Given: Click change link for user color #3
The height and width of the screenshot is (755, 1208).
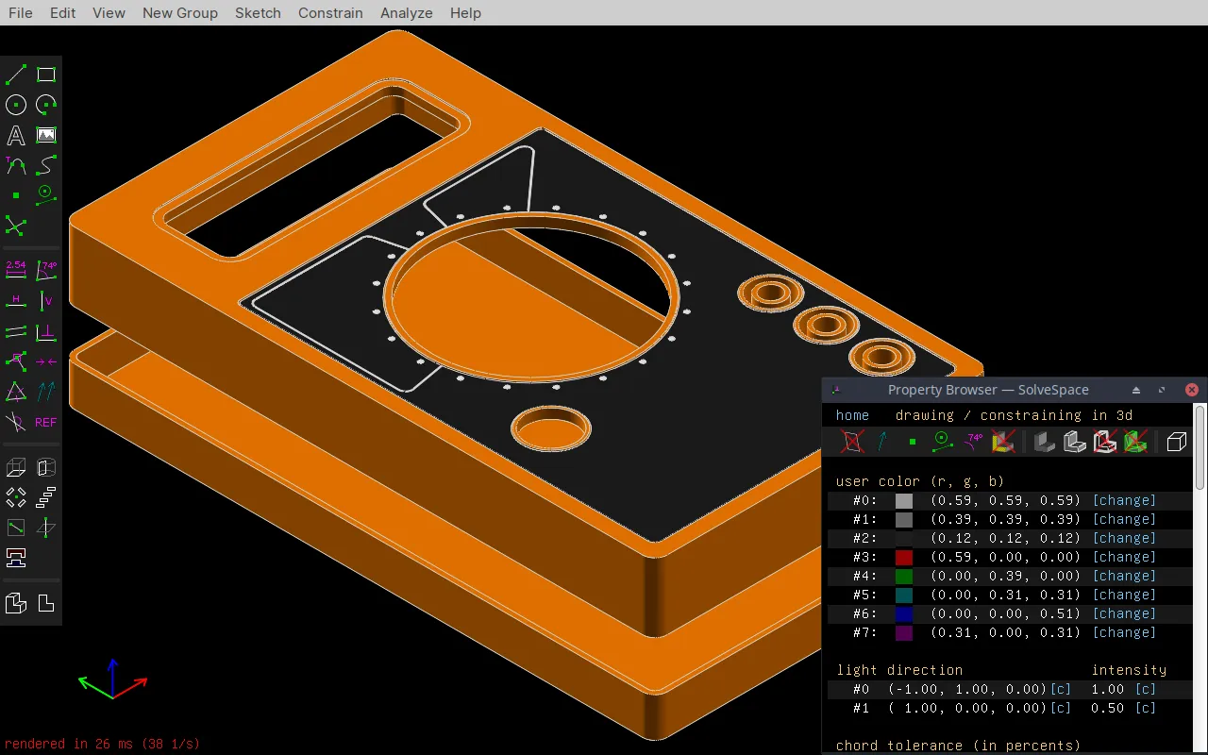Looking at the screenshot, I should tap(1124, 557).
